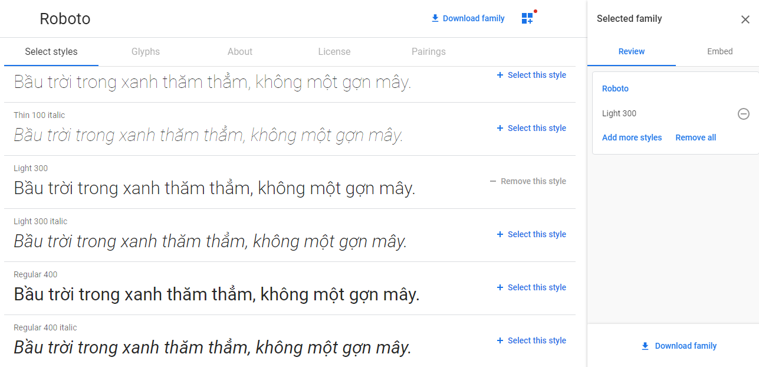The width and height of the screenshot is (759, 367).
Task: Click the Remove all link
Action: (696, 137)
